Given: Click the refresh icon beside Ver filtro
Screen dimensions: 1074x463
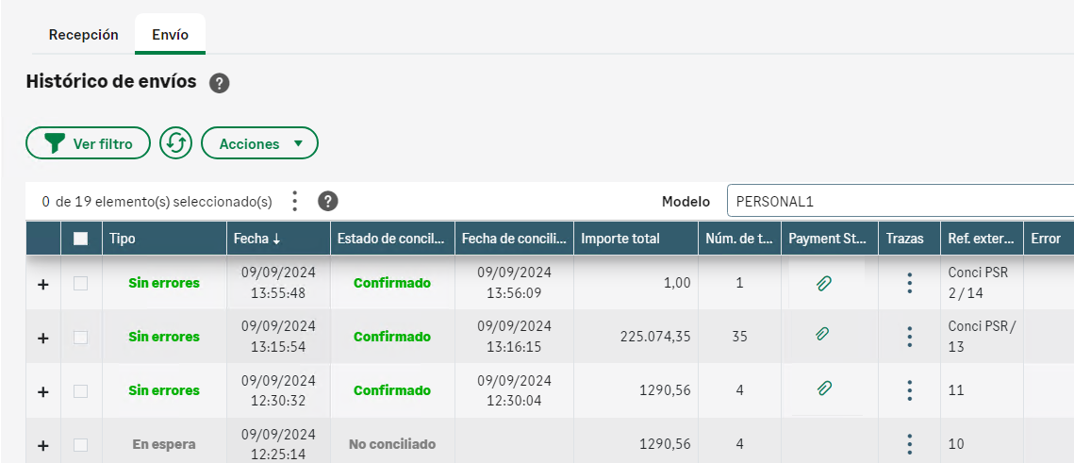Looking at the screenshot, I should (x=176, y=143).
